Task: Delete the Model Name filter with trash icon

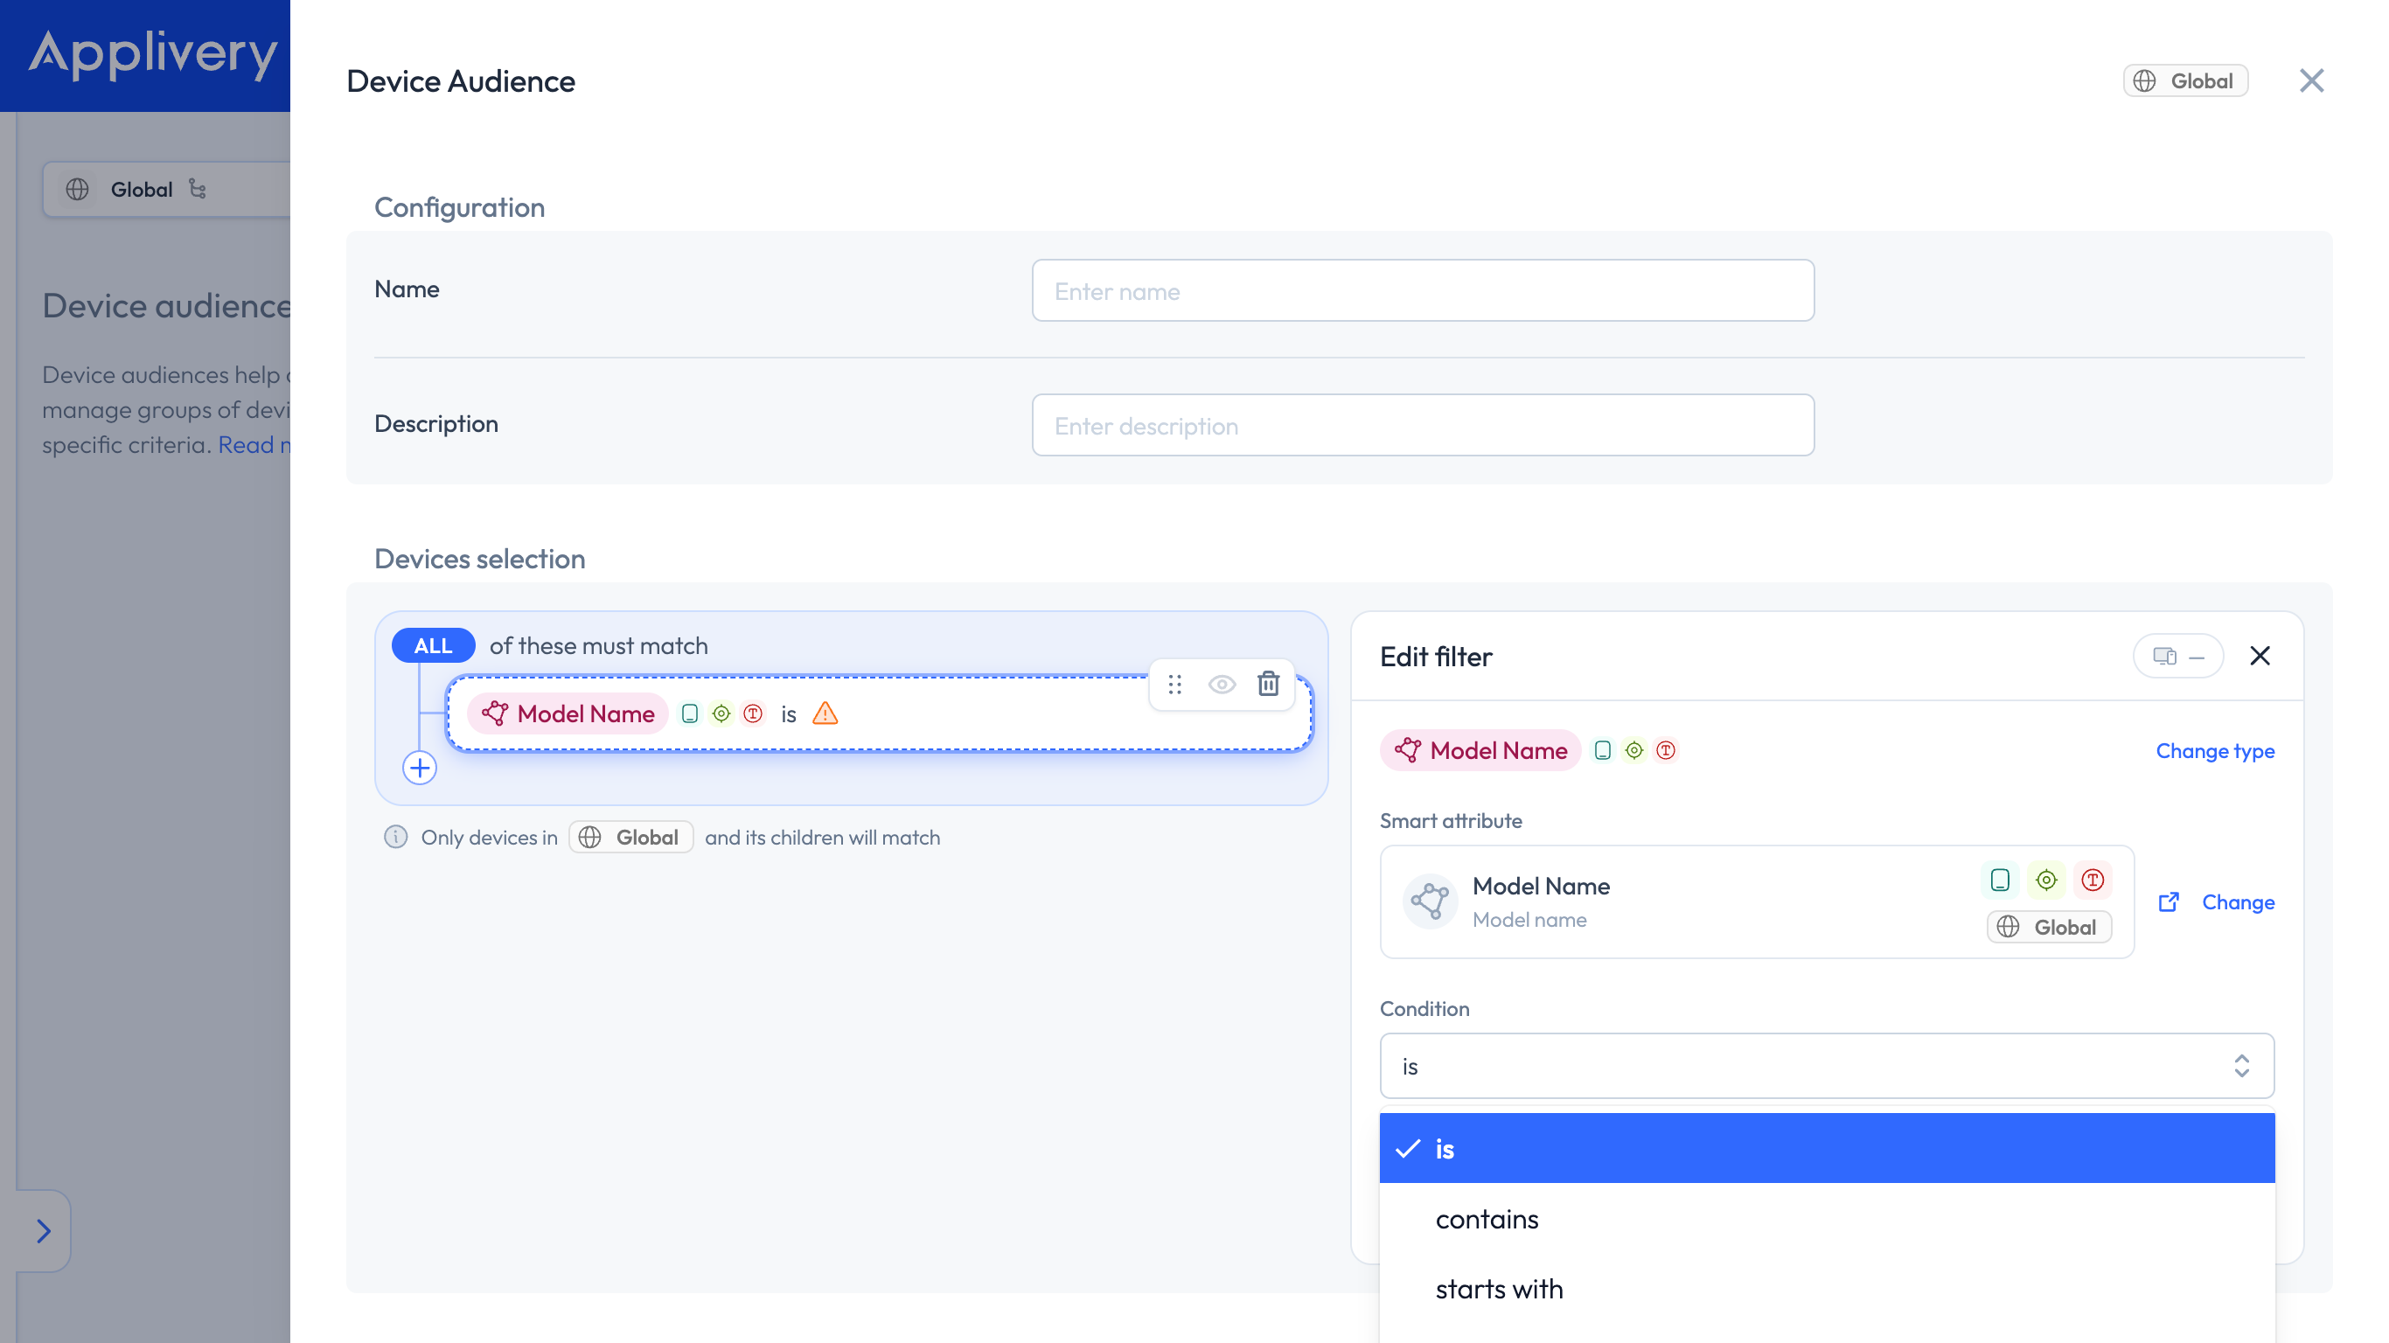Action: click(1268, 684)
